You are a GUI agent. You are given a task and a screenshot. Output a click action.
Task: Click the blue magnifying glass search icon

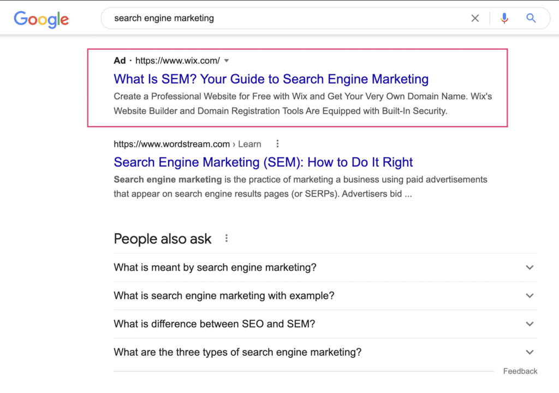tap(531, 19)
